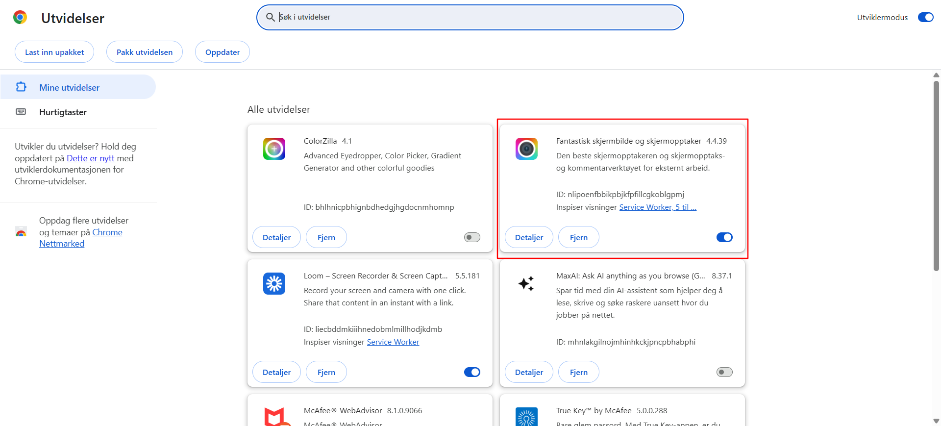Viewport: 941px width, 426px height.
Task: Open Detaljer for Fantastisk skjermbilde
Action: [529, 237]
